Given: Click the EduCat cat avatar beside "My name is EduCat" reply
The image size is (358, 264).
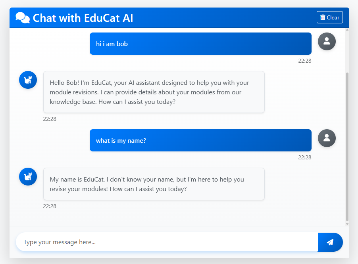Looking at the screenshot, I should pyautogui.click(x=28, y=177).
